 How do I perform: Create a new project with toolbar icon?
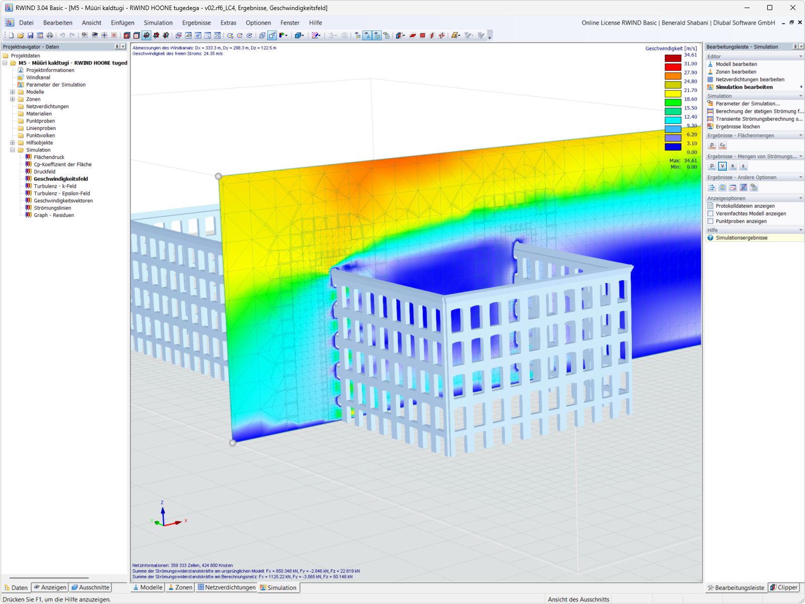pos(11,35)
